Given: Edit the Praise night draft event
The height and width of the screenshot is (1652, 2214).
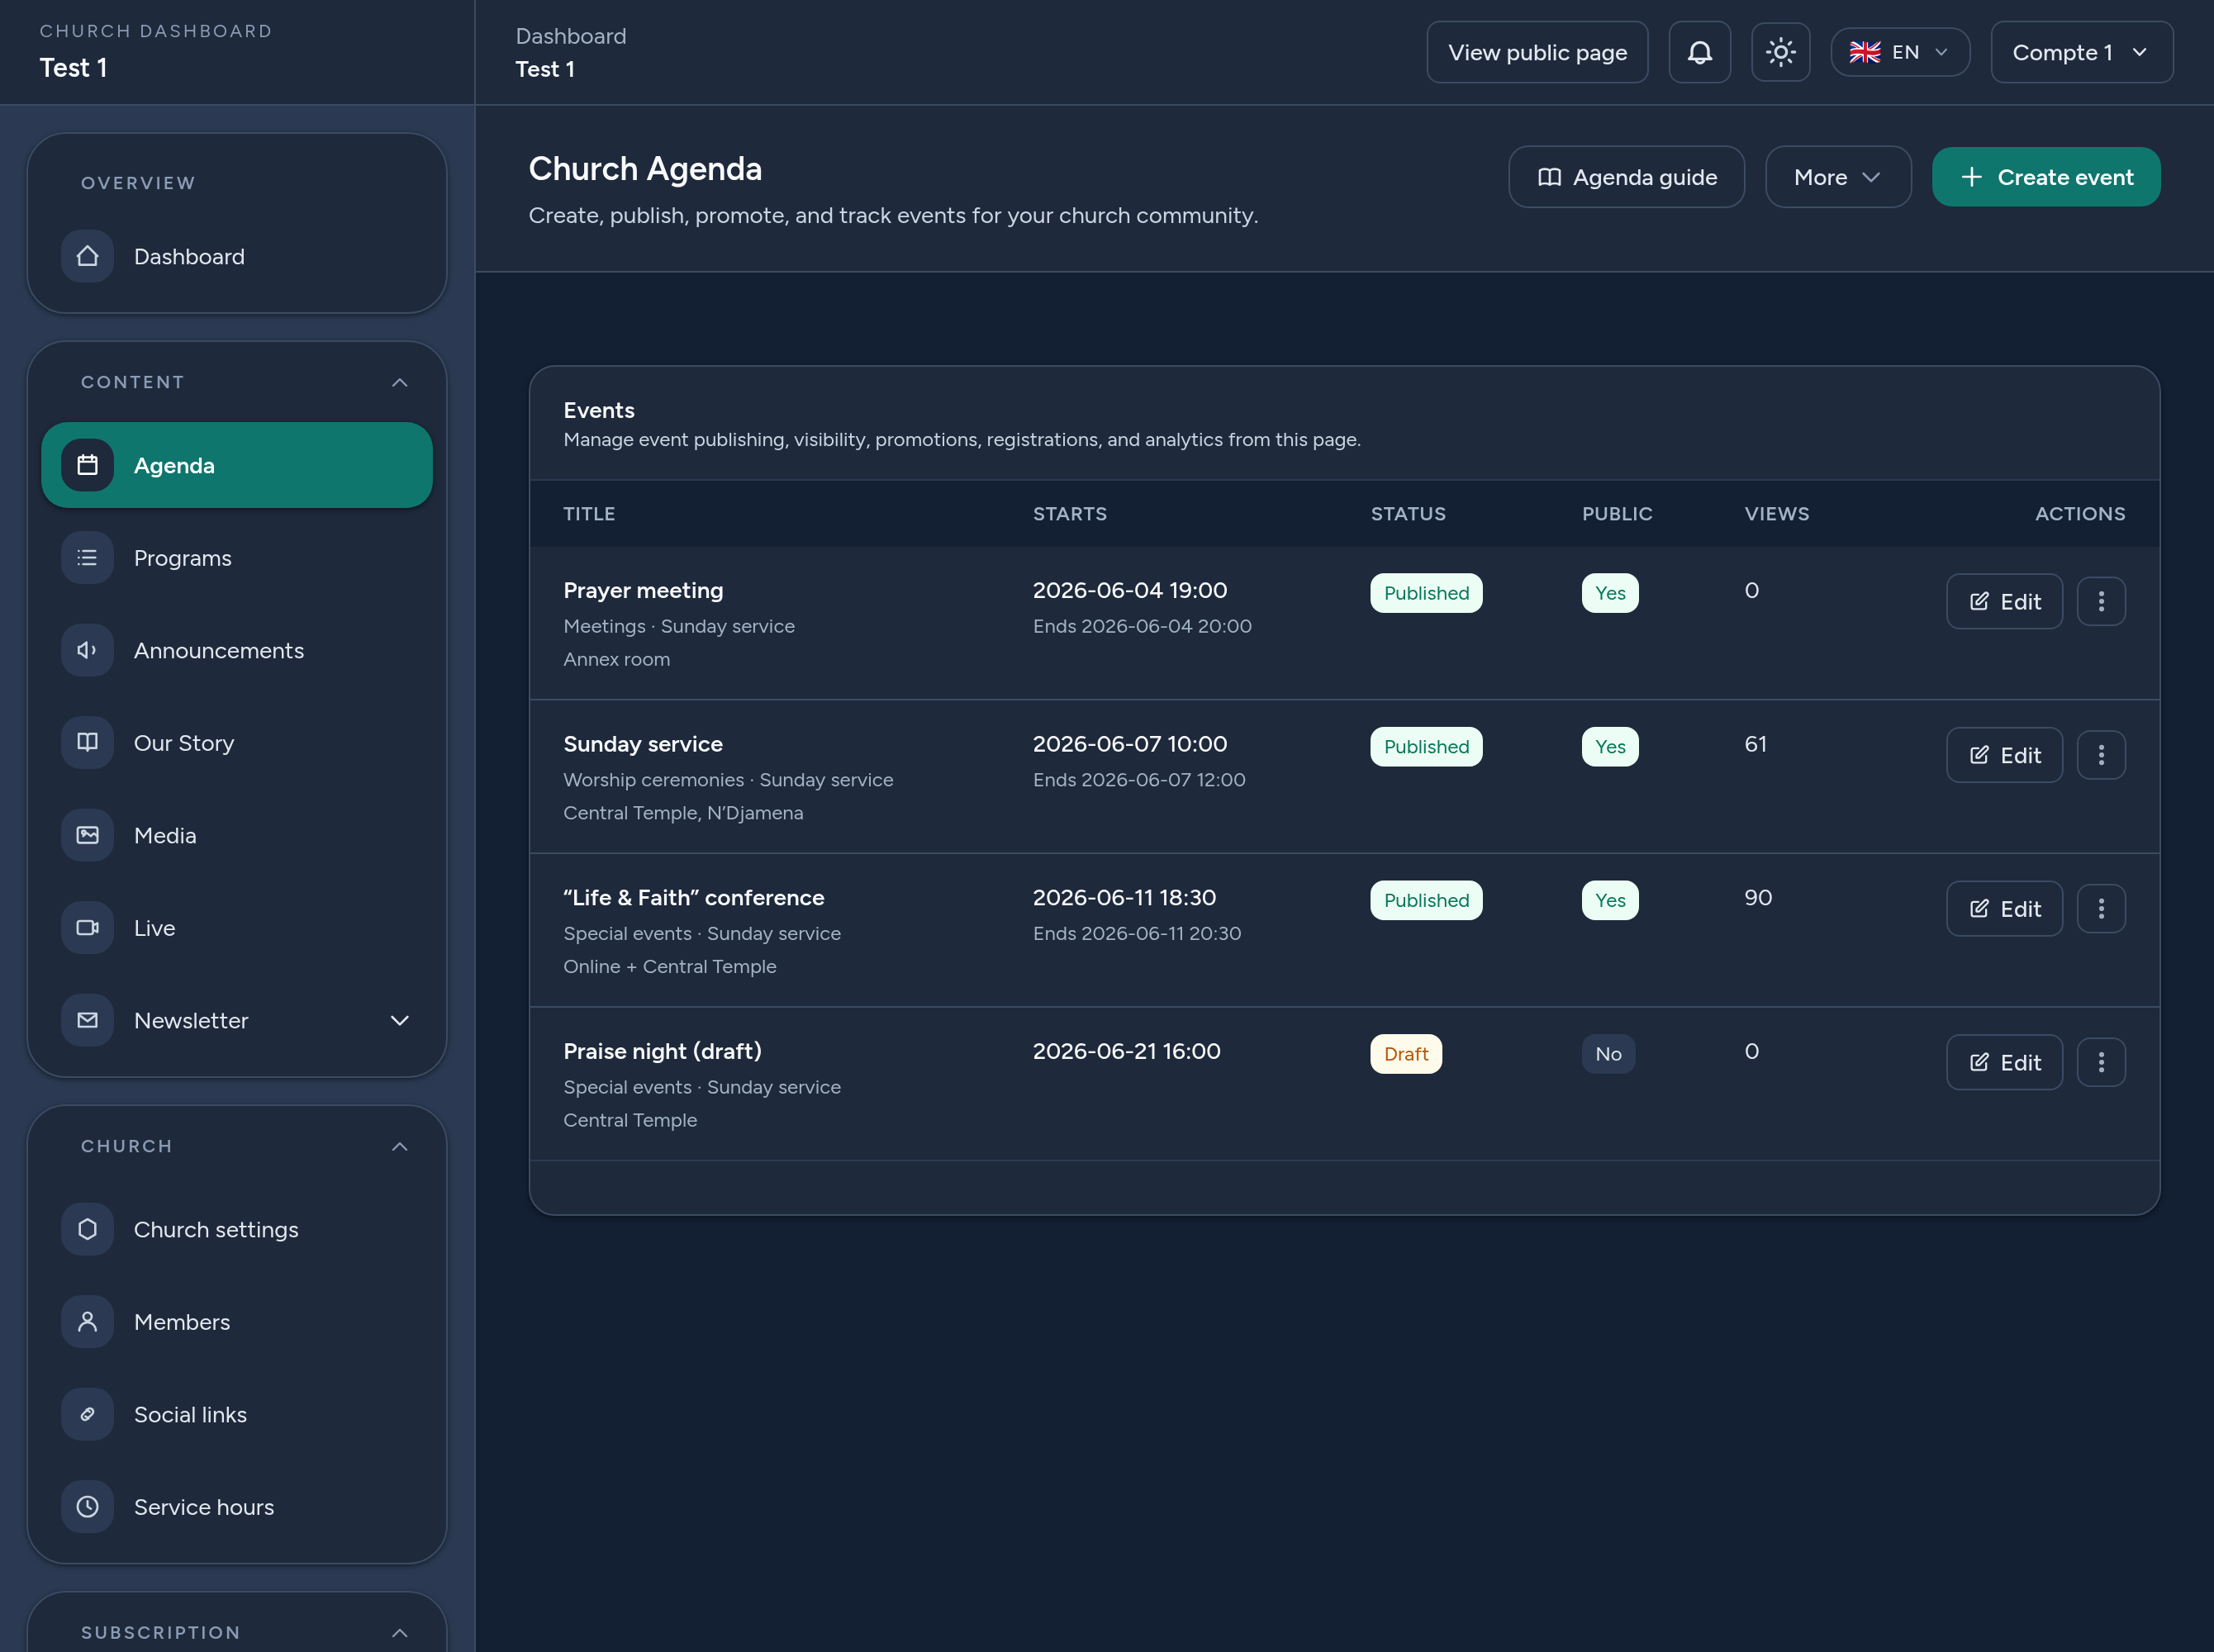Looking at the screenshot, I should pos(2004,1062).
